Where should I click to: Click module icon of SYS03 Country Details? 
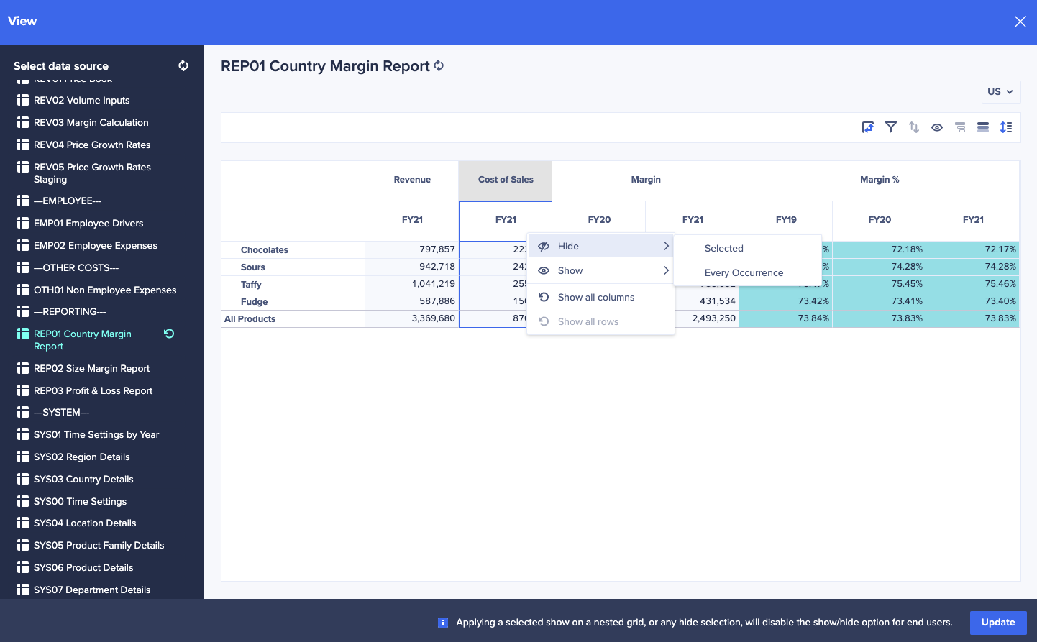23,479
